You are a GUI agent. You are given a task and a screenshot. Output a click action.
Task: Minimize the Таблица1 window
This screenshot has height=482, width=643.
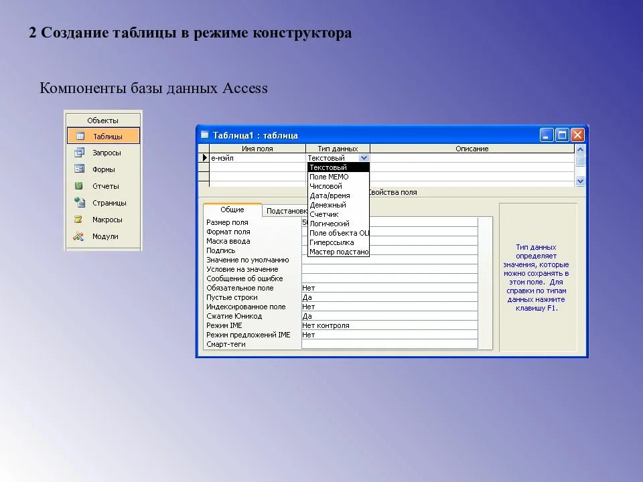pyautogui.click(x=547, y=135)
